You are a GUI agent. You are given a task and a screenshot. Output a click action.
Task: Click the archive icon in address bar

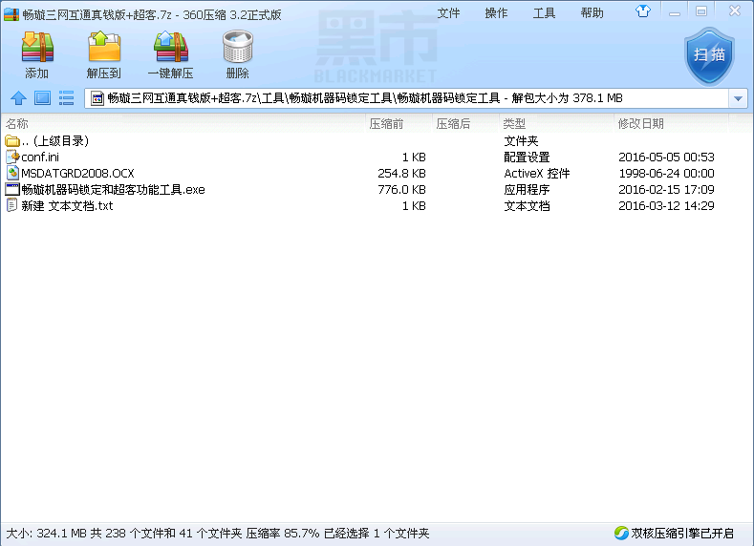pos(97,98)
